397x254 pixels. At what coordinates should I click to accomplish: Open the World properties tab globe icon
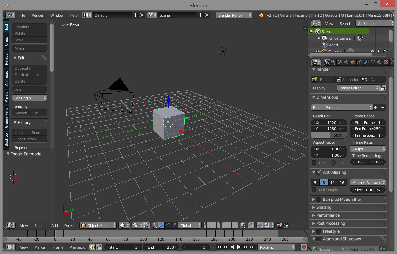(x=346, y=62)
